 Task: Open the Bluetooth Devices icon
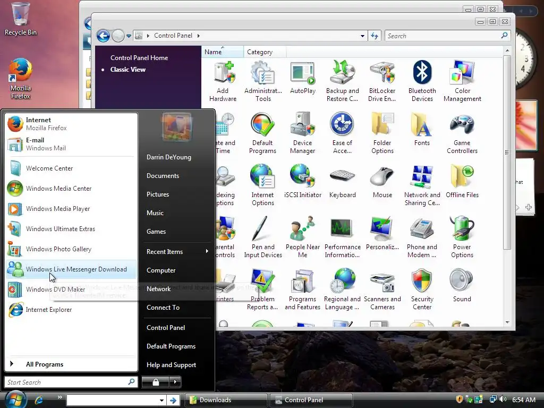pyautogui.click(x=422, y=81)
